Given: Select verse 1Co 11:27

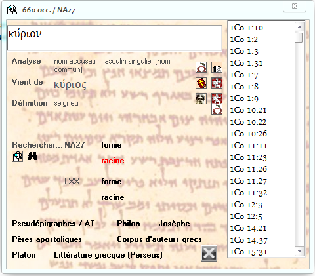Looking at the screenshot, I should click(249, 181).
